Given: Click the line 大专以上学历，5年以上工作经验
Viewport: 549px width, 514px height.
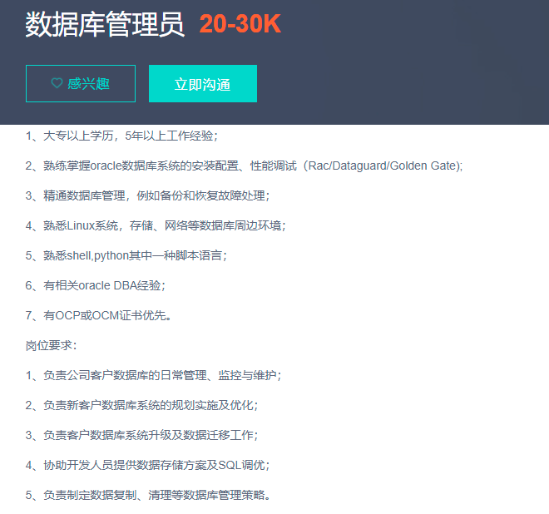Looking at the screenshot, I should (x=121, y=136).
